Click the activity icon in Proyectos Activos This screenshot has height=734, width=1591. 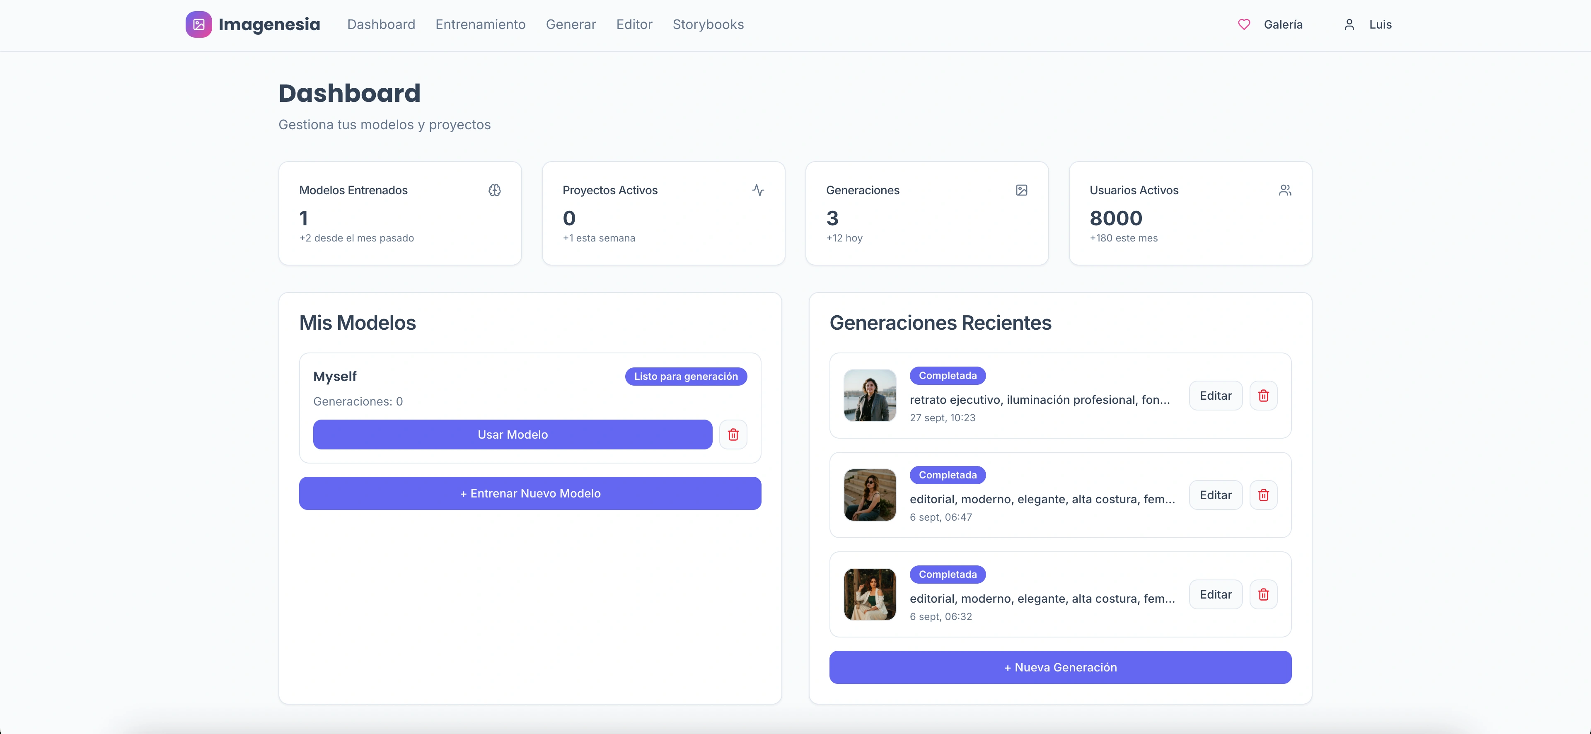758,190
